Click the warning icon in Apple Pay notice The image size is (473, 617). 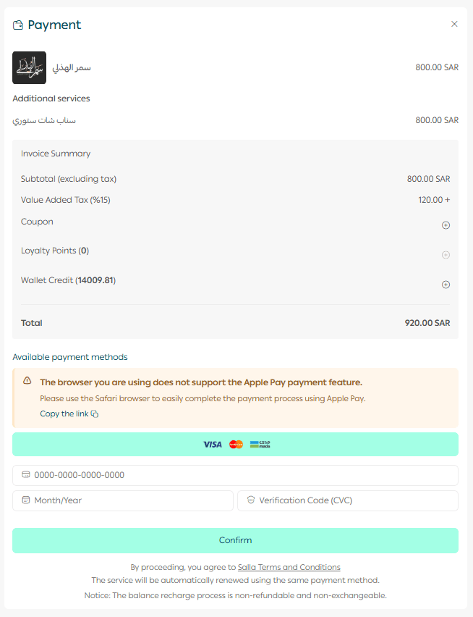click(27, 381)
